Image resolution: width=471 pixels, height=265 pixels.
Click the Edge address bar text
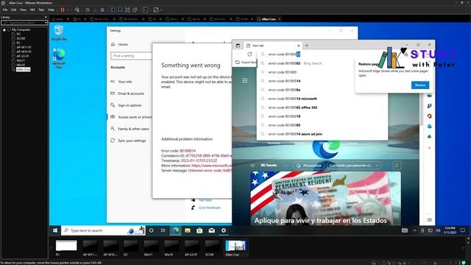(x=284, y=54)
